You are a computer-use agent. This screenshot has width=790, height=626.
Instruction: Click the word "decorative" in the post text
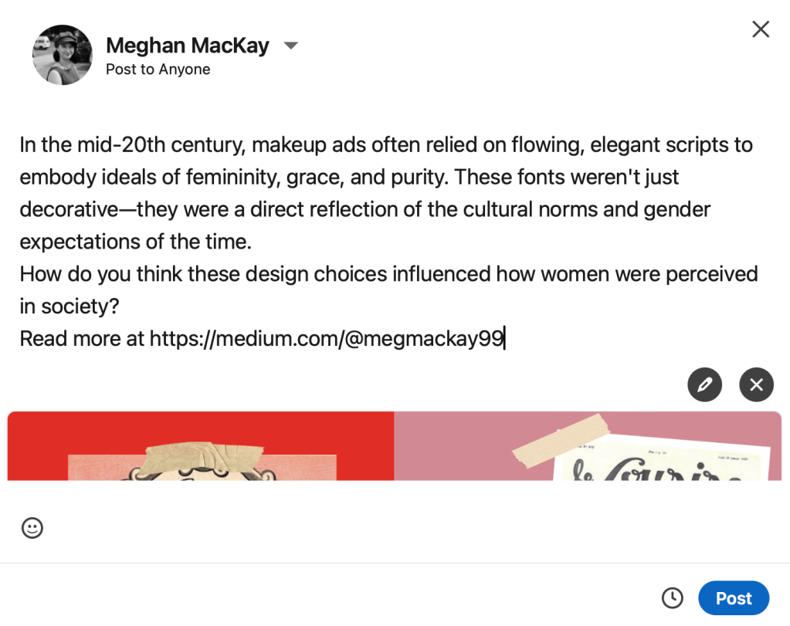coord(72,209)
